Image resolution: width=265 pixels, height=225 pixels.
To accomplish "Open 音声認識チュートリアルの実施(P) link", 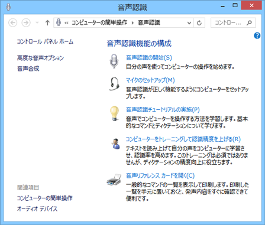I will (x=163, y=110).
